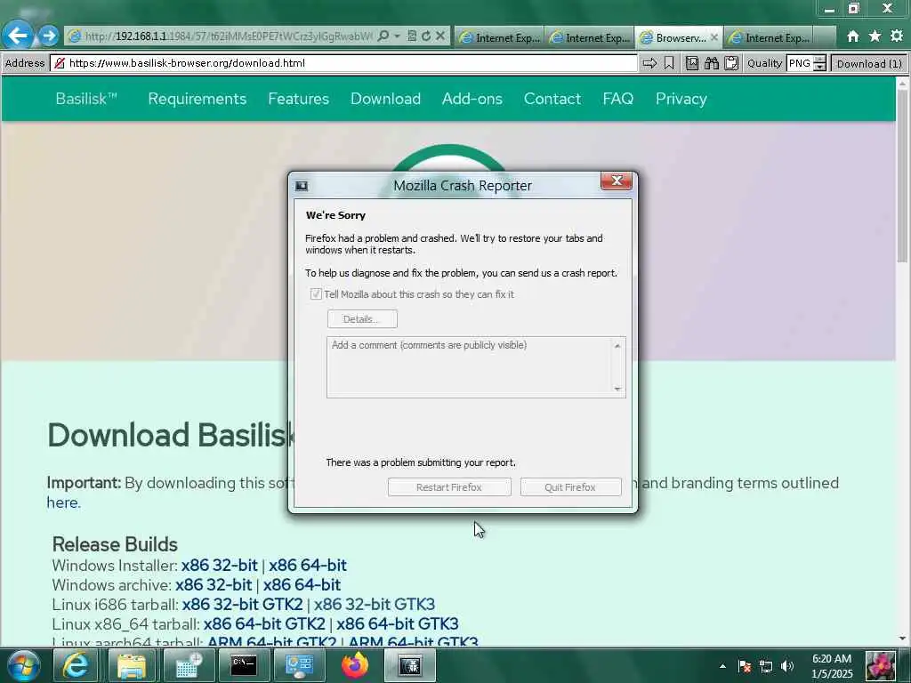
Task: Click the Linux x86 64-bit GTK3 link
Action: pyautogui.click(x=398, y=623)
